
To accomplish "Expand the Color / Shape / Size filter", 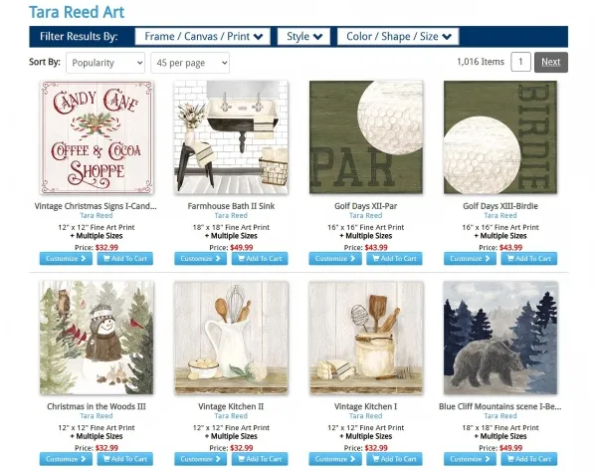I will click(398, 37).
